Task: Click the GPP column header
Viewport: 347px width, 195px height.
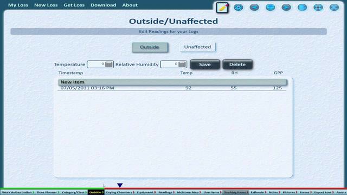Action: [x=278, y=73]
